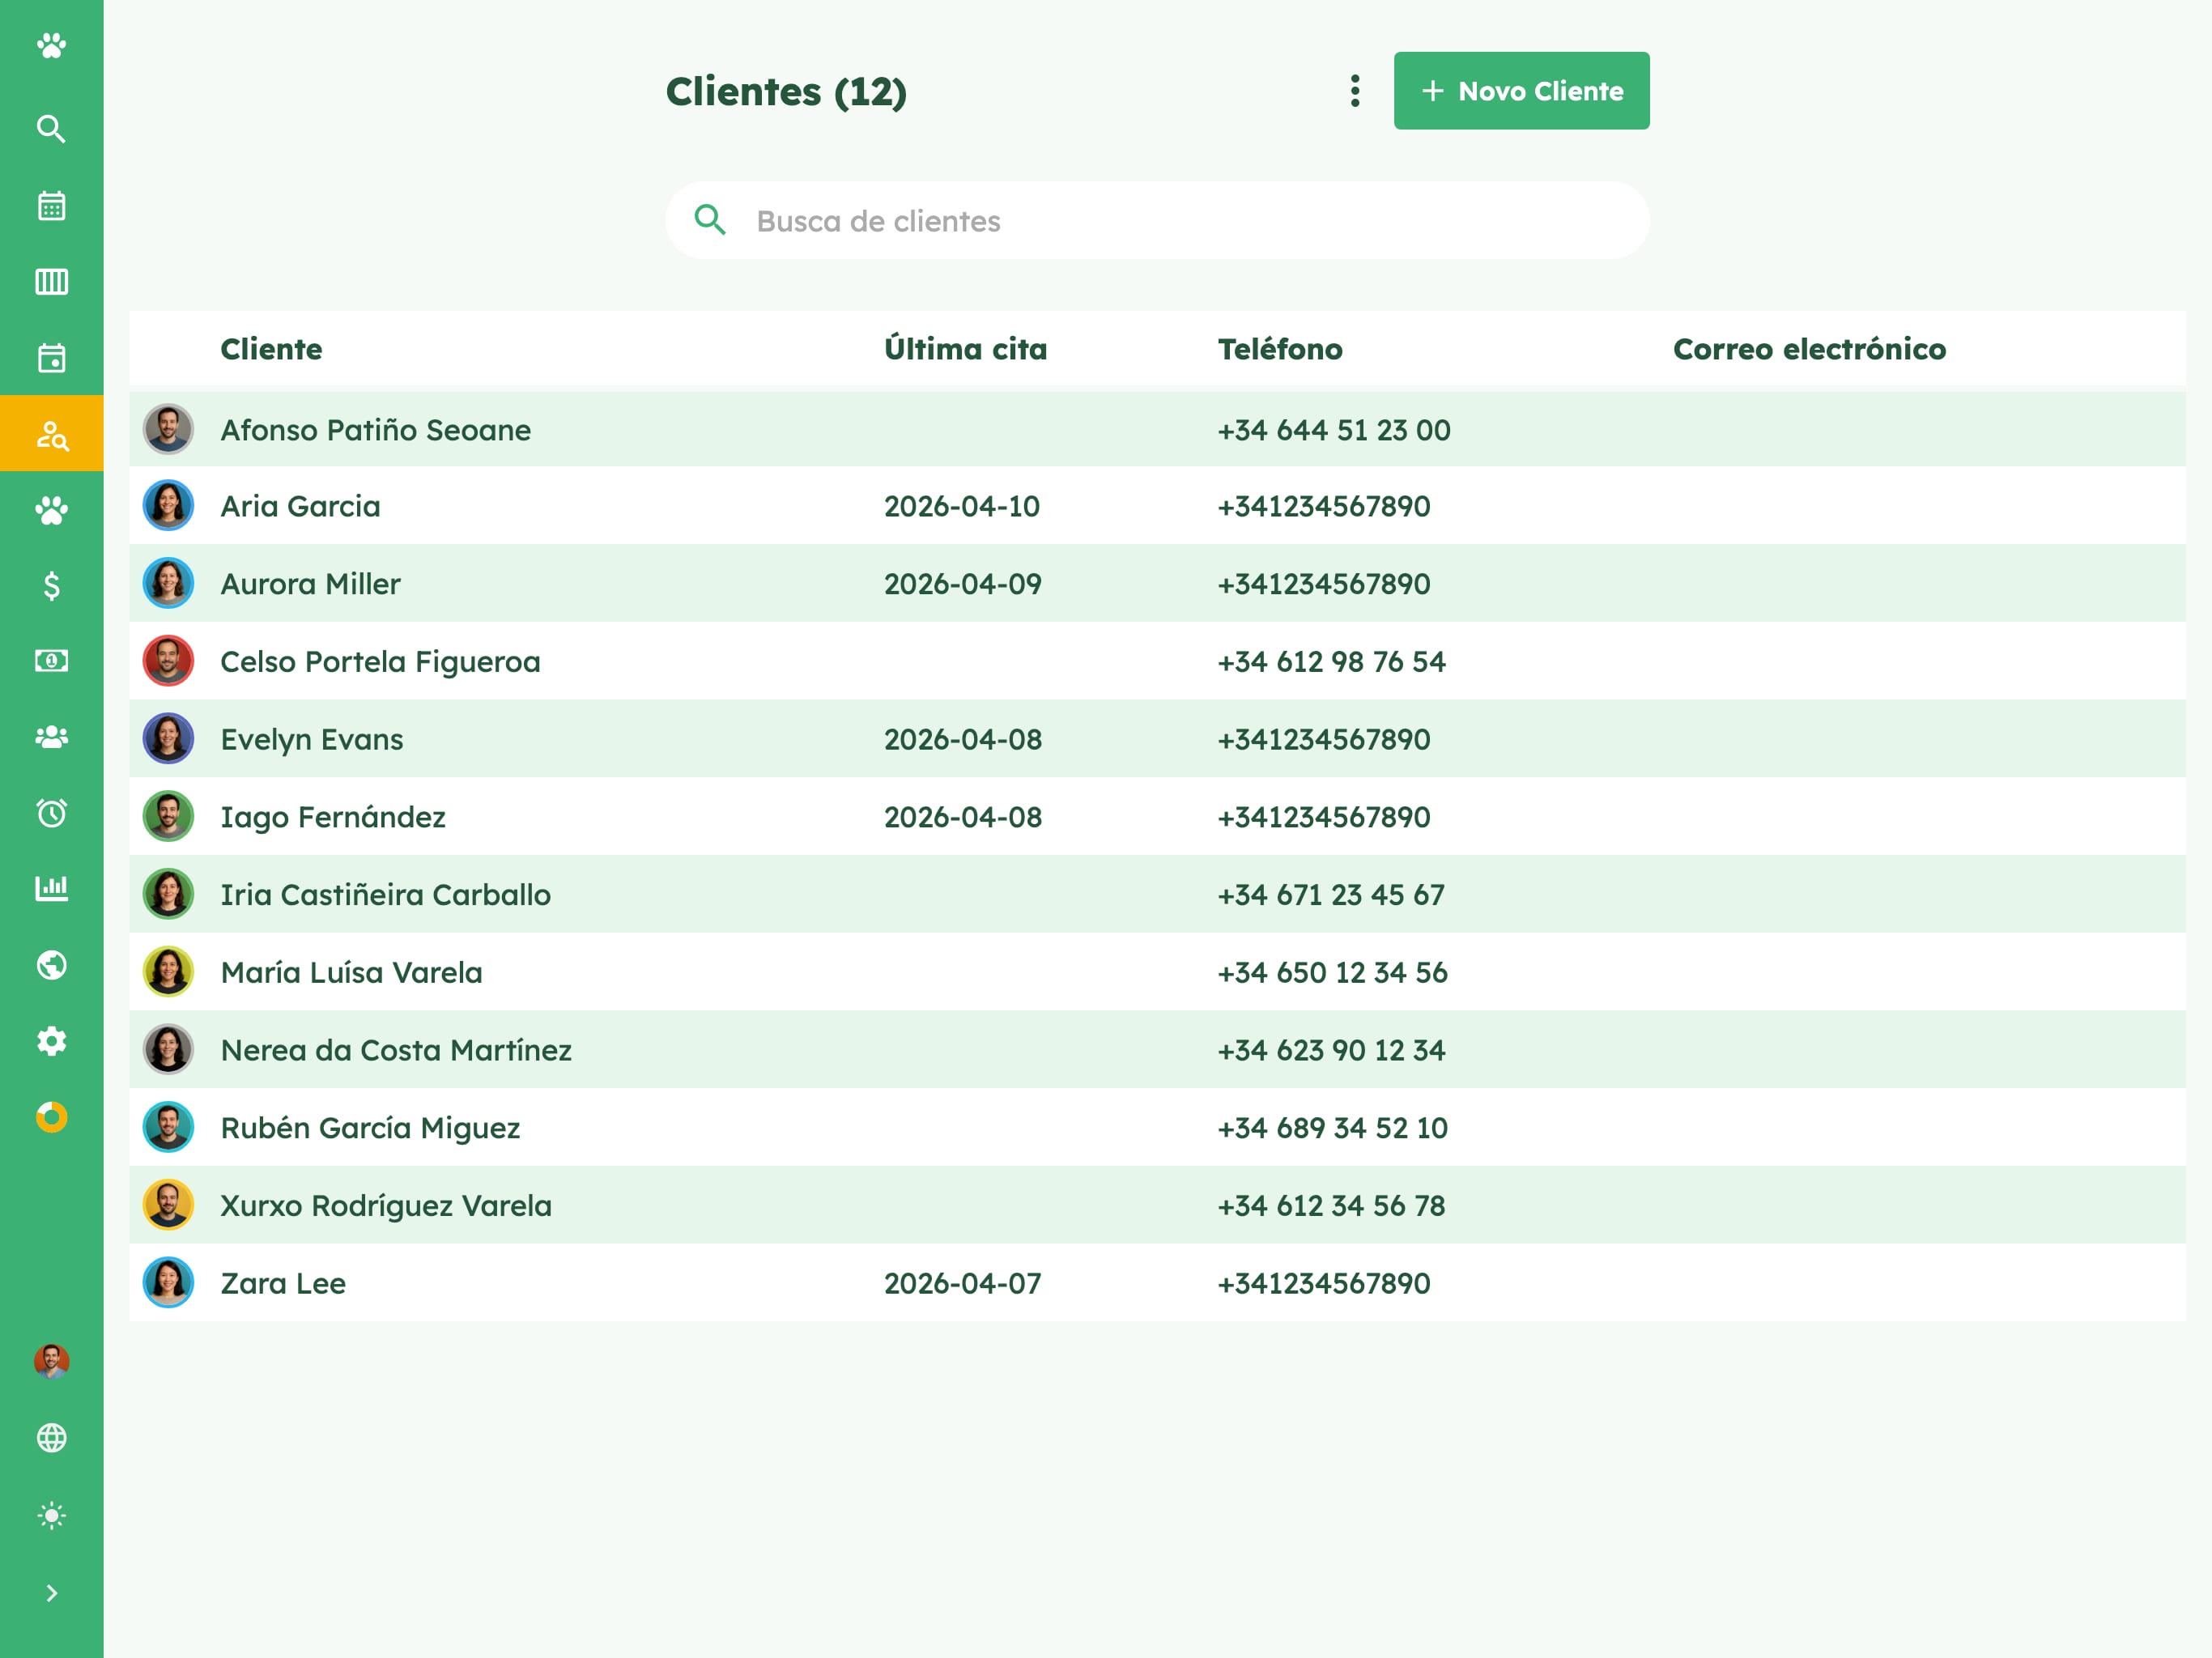Screen dimensions: 2212x1658
Task: Open the language globe icon
Action: [51, 1438]
